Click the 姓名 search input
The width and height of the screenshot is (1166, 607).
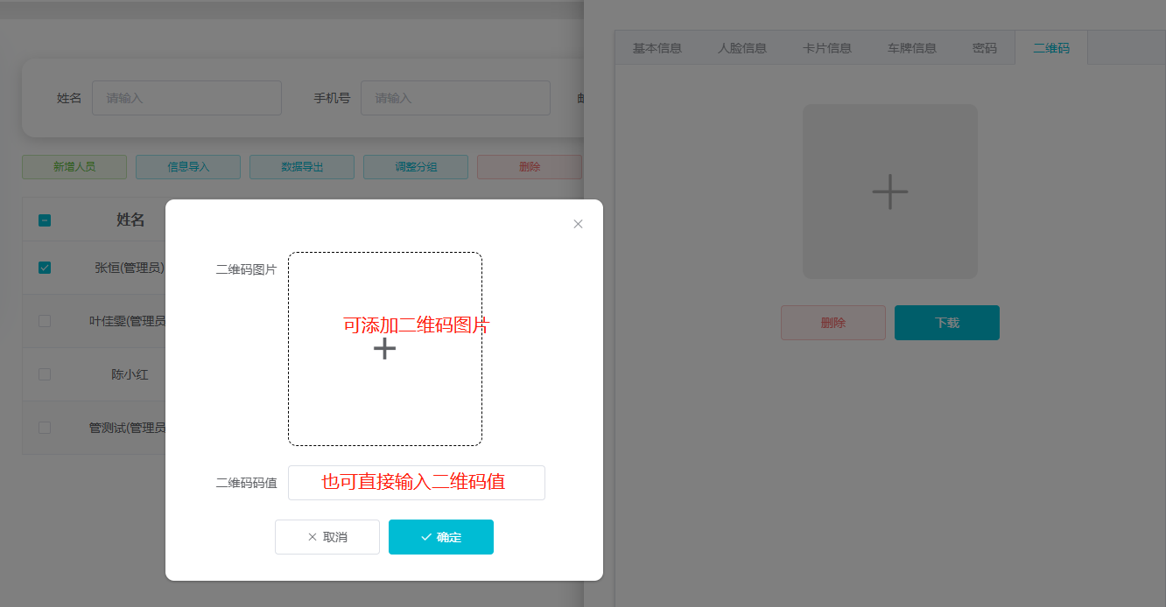click(186, 98)
